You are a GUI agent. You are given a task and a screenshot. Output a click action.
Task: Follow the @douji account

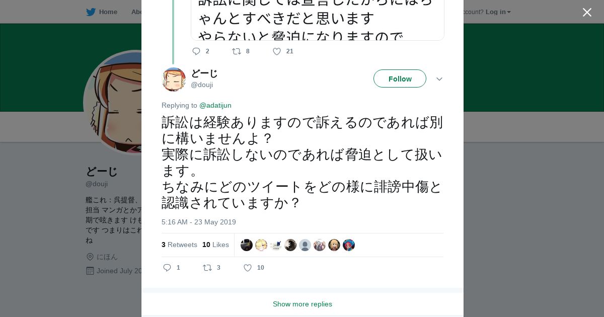400,79
